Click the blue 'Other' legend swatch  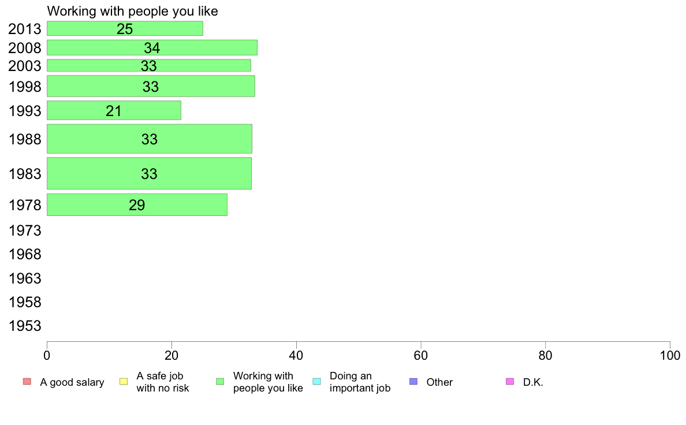click(413, 382)
